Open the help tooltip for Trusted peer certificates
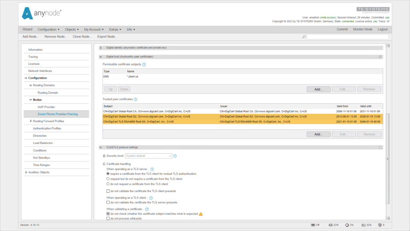This screenshot has width=410, height=231. coord(135,99)
